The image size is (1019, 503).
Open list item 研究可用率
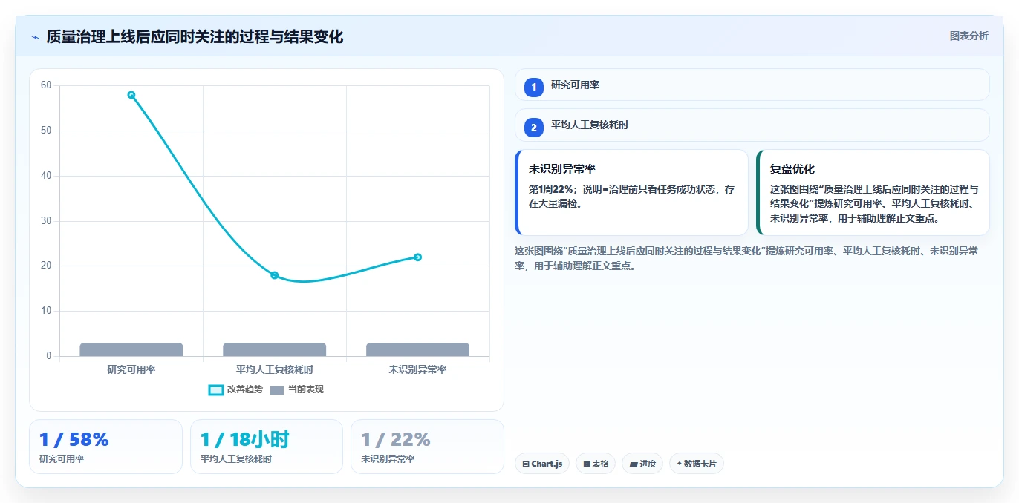coord(752,85)
